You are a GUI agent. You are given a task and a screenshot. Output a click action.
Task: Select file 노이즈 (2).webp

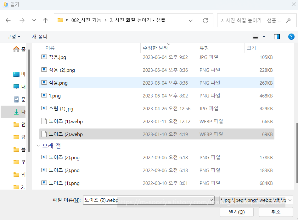point(157,134)
